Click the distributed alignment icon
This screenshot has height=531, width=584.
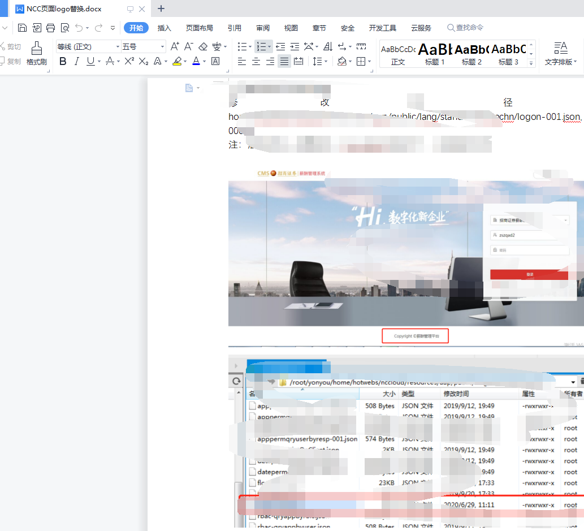[x=299, y=61]
